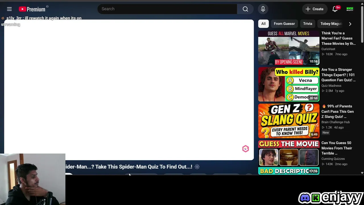The height and width of the screenshot is (205, 364).
Task: Visit the Quiz Madness channel
Action: tap(331, 86)
